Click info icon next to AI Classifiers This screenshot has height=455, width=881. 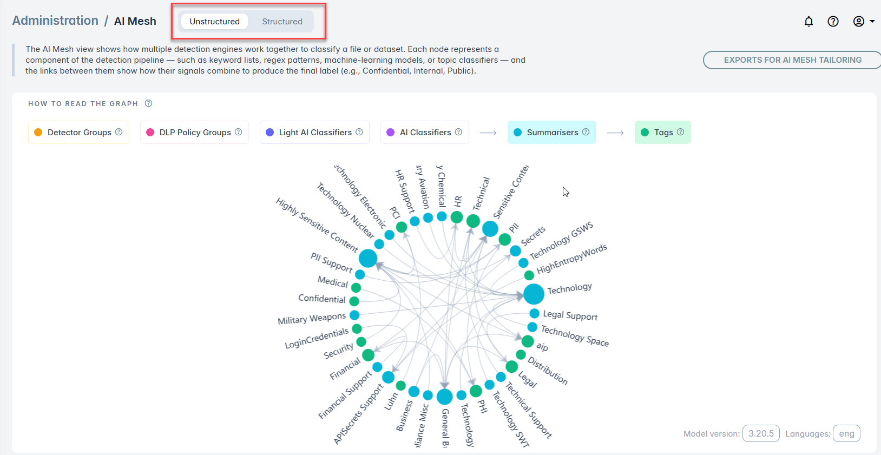pos(458,132)
